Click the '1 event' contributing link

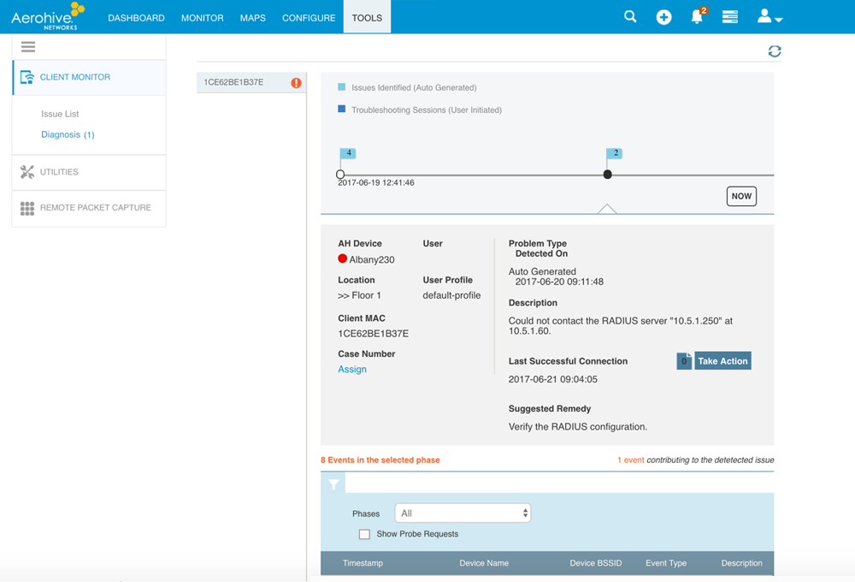[x=630, y=460]
